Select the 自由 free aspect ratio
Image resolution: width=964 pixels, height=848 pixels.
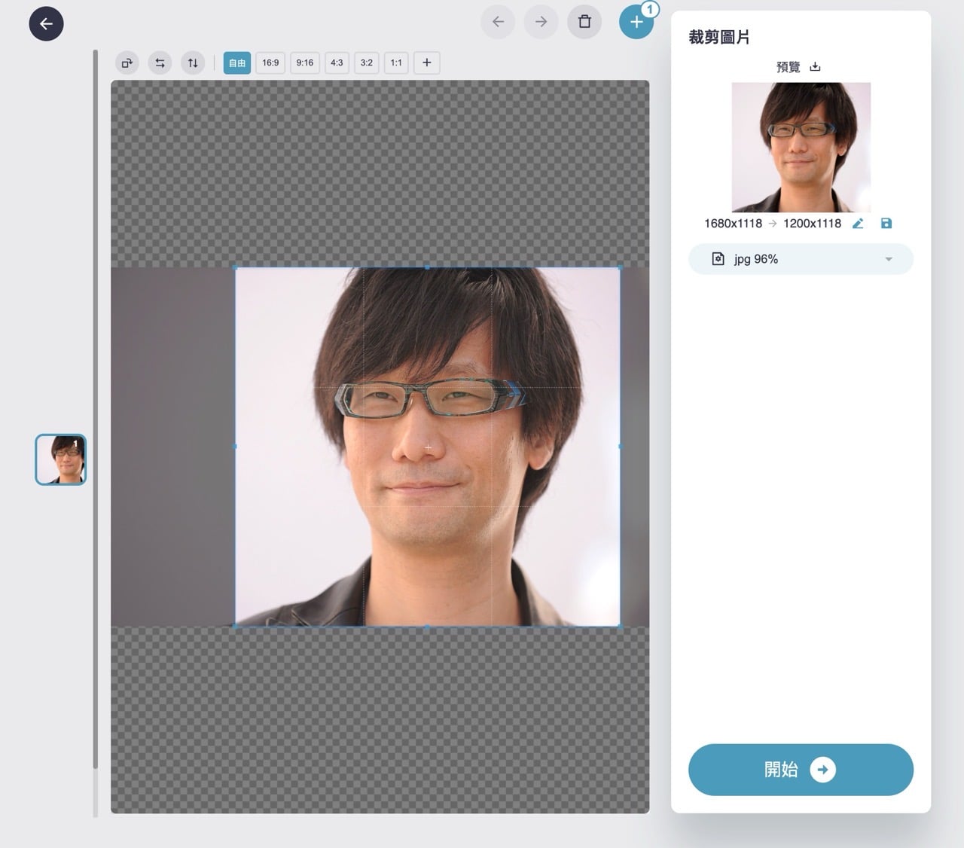tap(237, 63)
